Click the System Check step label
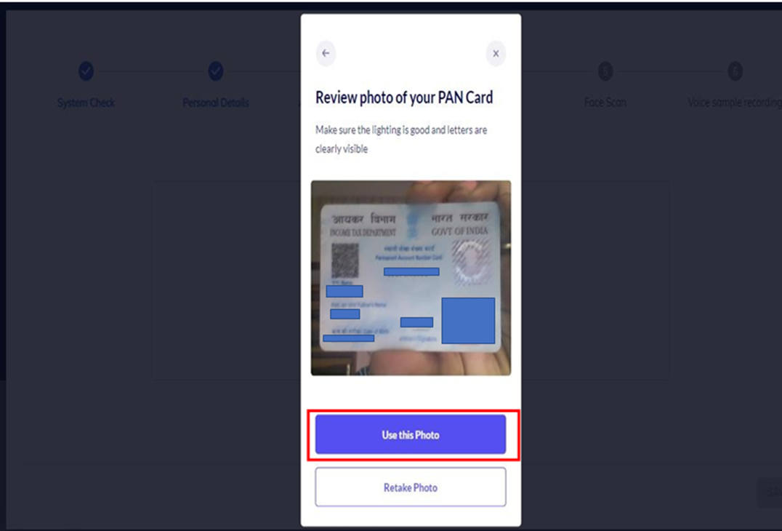The image size is (782, 531). tap(86, 103)
